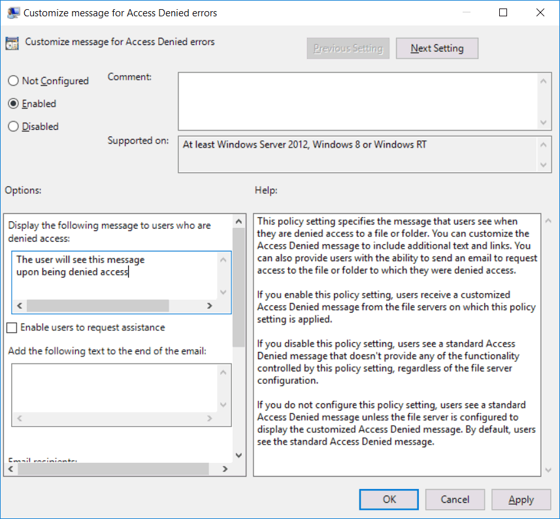Click the down arrow on the Options panel scrollbar
The height and width of the screenshot is (519, 560).
[x=239, y=455]
